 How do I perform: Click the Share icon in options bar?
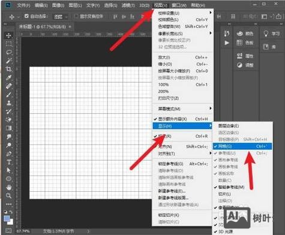point(278,16)
